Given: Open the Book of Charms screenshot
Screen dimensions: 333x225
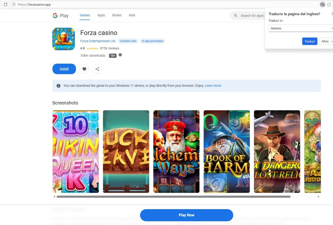Looking at the screenshot, I should (227, 152).
